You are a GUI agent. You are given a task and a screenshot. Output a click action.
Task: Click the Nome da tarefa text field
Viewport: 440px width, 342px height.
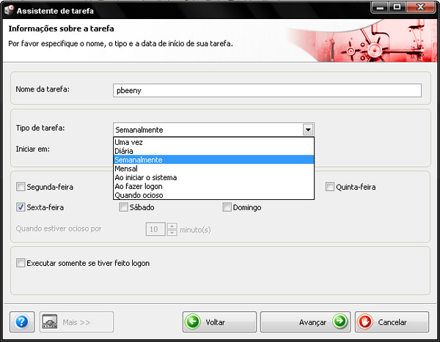point(267,90)
